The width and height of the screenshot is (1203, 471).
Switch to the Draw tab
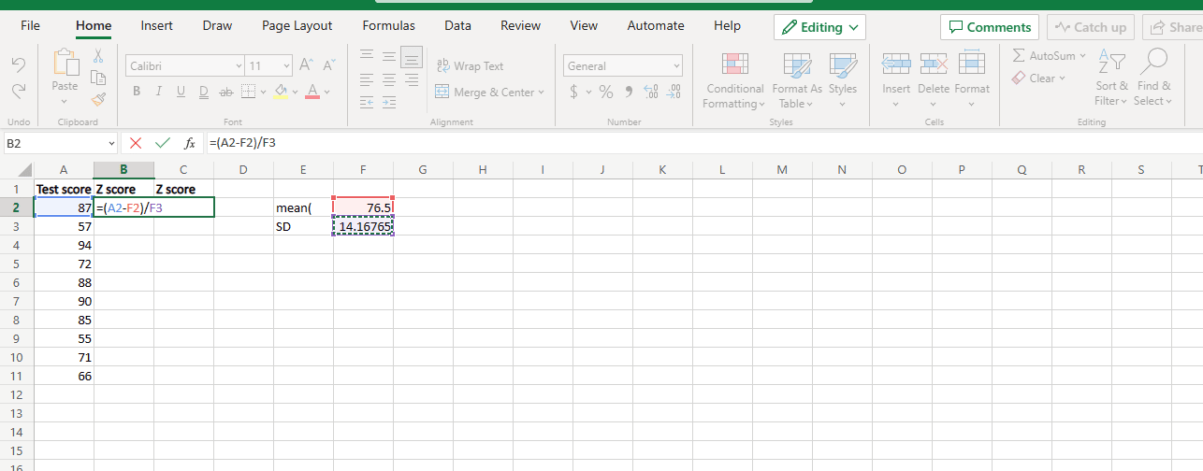(x=217, y=26)
